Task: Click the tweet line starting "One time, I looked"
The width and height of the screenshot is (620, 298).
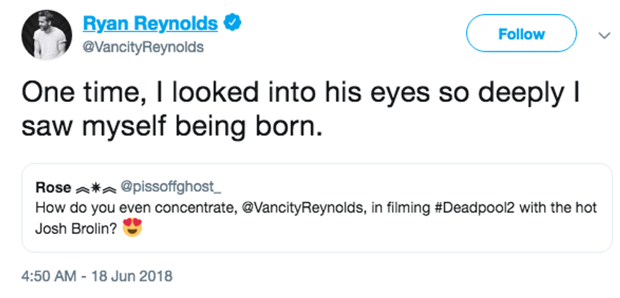Action: (301, 93)
